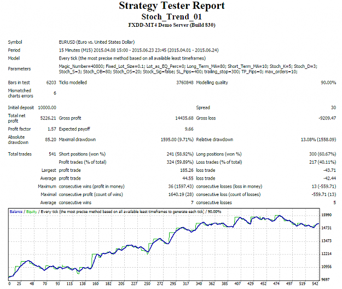Screen dimensions: 342x289
Task: Click the 'Gross loss' label
Action: point(206,118)
